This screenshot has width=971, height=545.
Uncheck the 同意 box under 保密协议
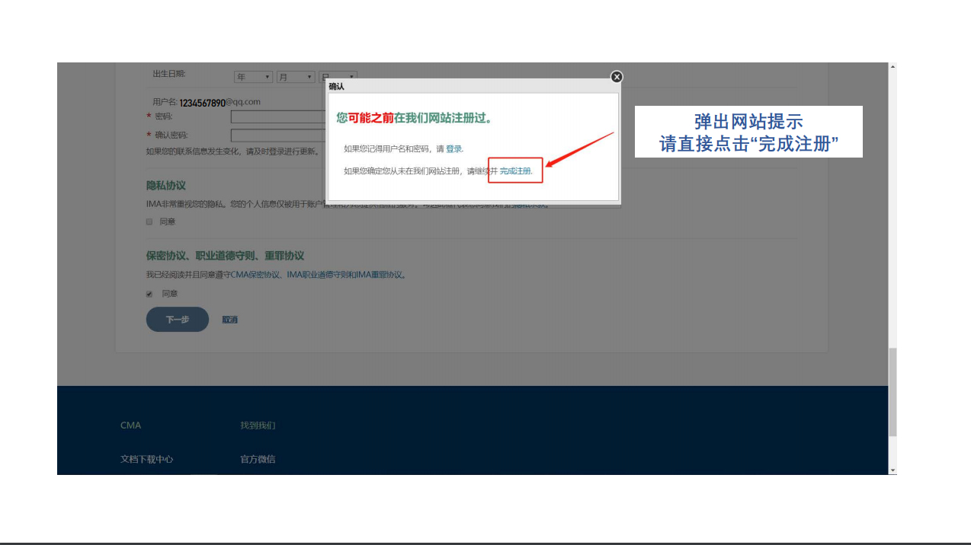149,293
